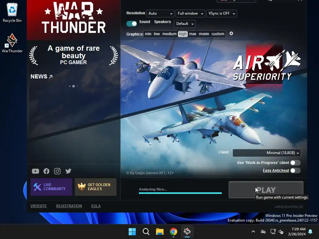
Task: Open the Speakers Default dropdown
Action: 185,24
